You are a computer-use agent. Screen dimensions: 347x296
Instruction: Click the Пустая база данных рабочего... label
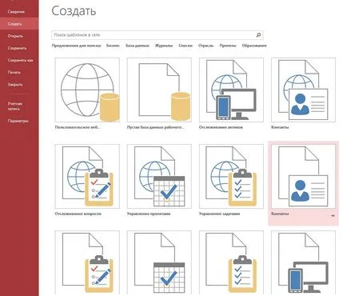[x=156, y=127]
